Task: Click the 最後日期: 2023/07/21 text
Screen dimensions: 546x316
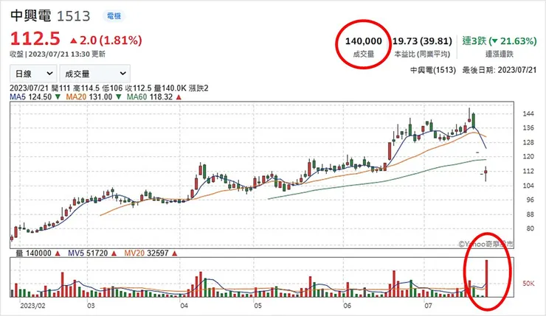Action: point(500,70)
